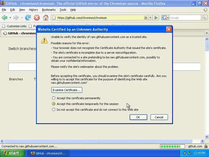Click the horizontal scrollbar thumb

coord(98,141)
